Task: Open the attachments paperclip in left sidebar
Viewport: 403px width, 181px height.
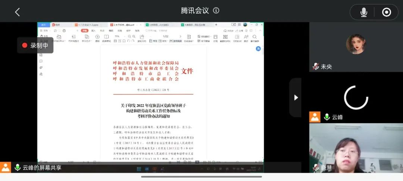Action: pyautogui.click(x=41, y=67)
